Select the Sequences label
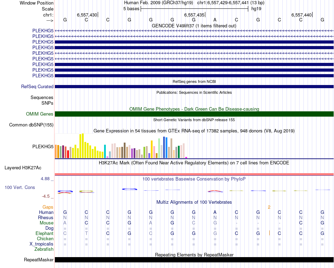Image resolution: width=334 pixels, height=268 pixels. tap(42, 98)
